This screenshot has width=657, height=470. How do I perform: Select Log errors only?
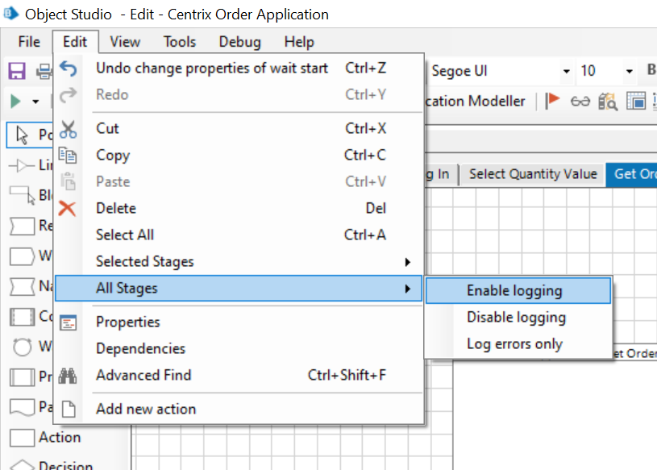(x=514, y=344)
